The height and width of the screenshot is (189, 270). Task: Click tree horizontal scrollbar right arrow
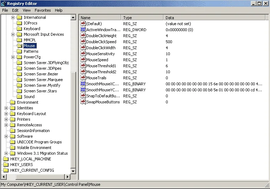click(67, 177)
